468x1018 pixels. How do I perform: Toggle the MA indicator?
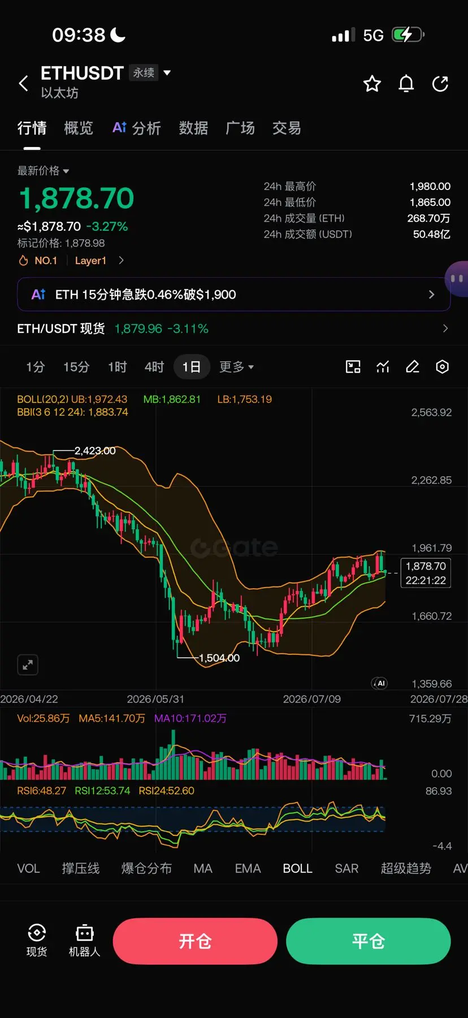tap(203, 869)
